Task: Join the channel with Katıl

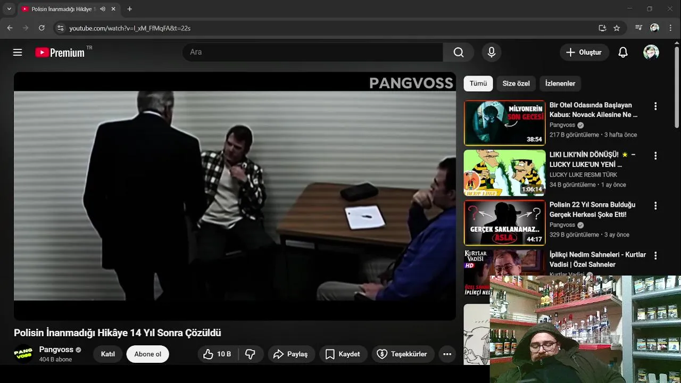Action: click(108, 354)
